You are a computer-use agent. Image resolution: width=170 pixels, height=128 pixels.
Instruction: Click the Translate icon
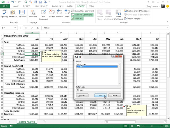pyautogui.click(x=33, y=13)
